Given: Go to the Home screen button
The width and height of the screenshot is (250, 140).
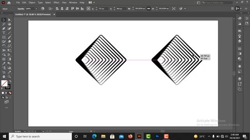Looking at the screenshot, I should click(9, 3).
